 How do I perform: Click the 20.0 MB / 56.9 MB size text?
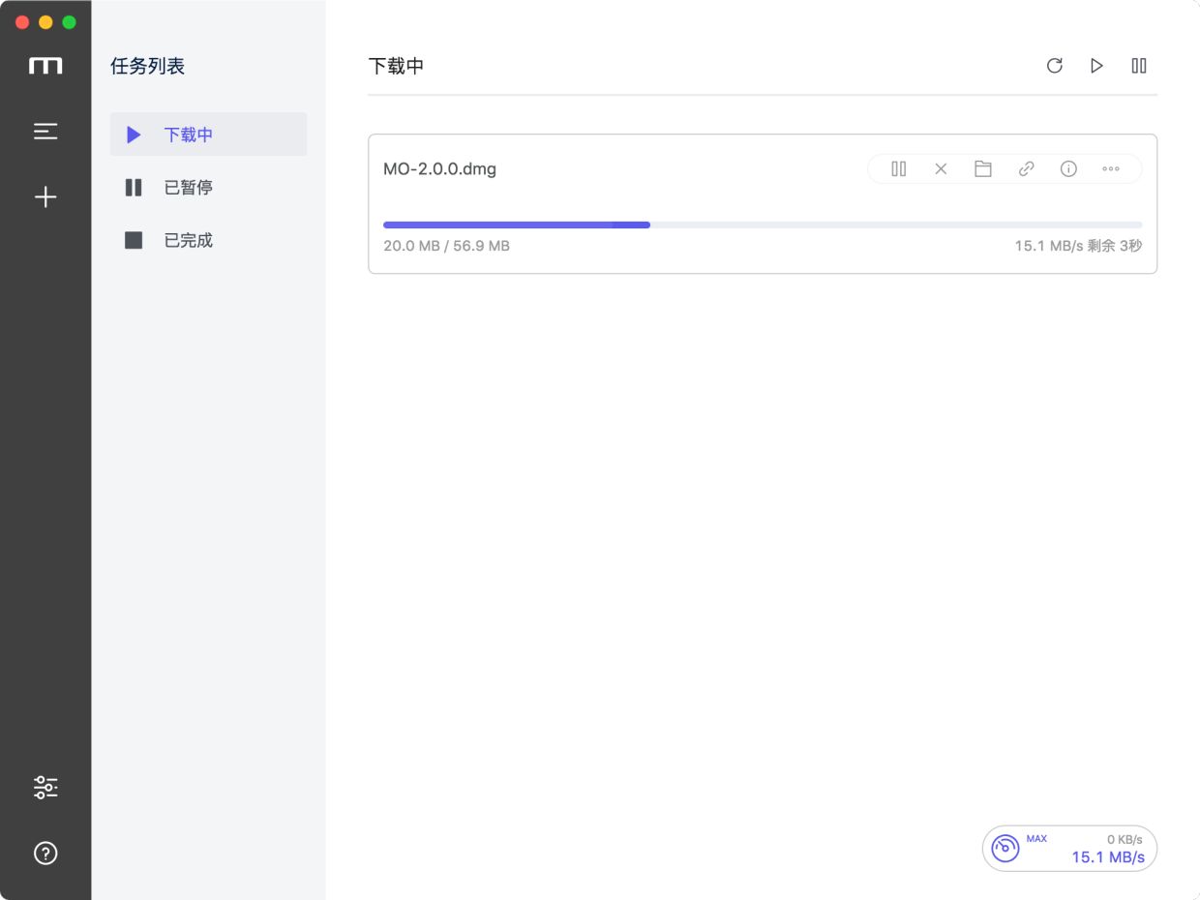[x=446, y=246]
